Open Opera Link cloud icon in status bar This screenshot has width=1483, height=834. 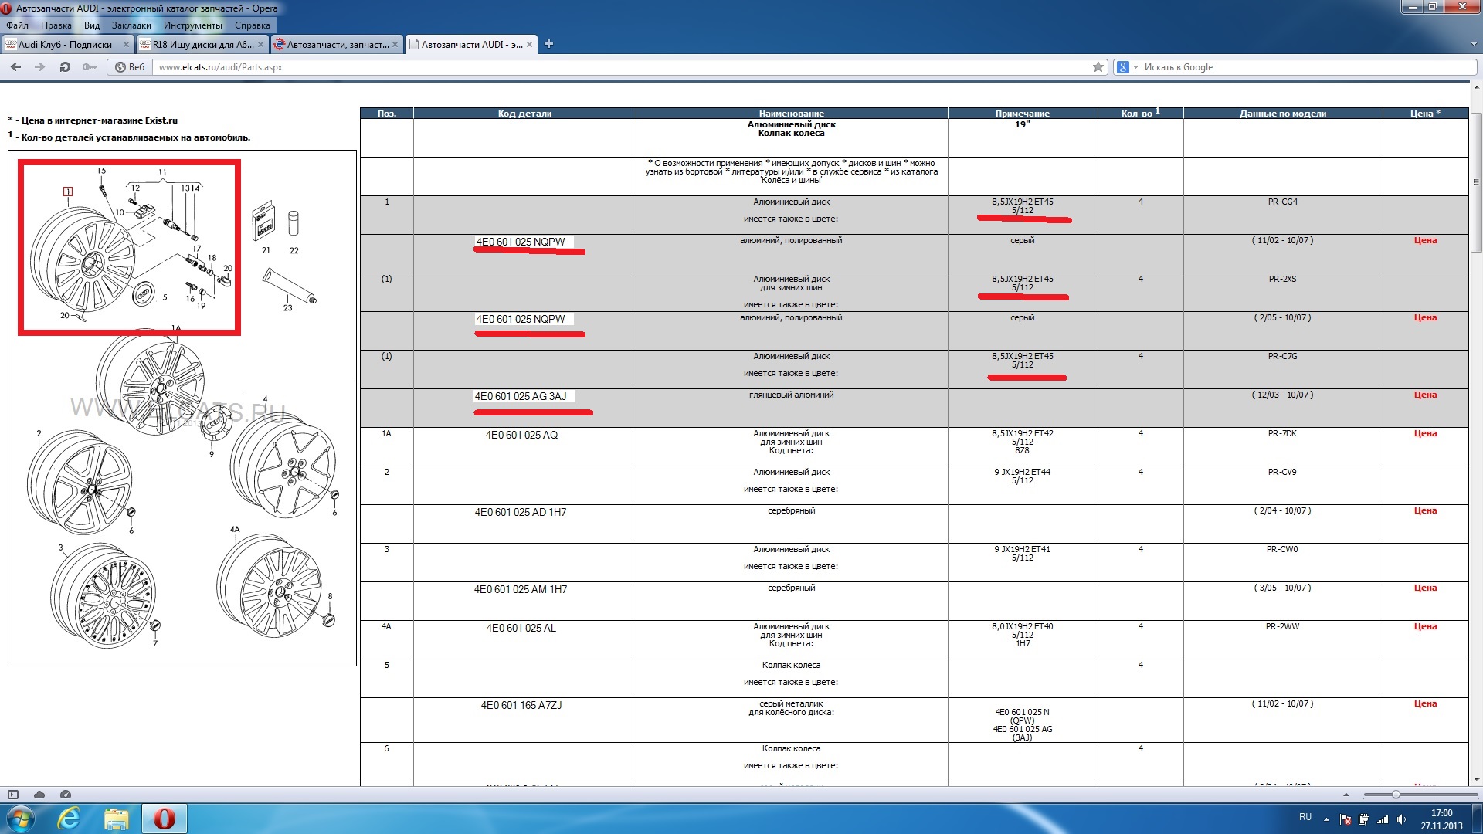pos(39,794)
